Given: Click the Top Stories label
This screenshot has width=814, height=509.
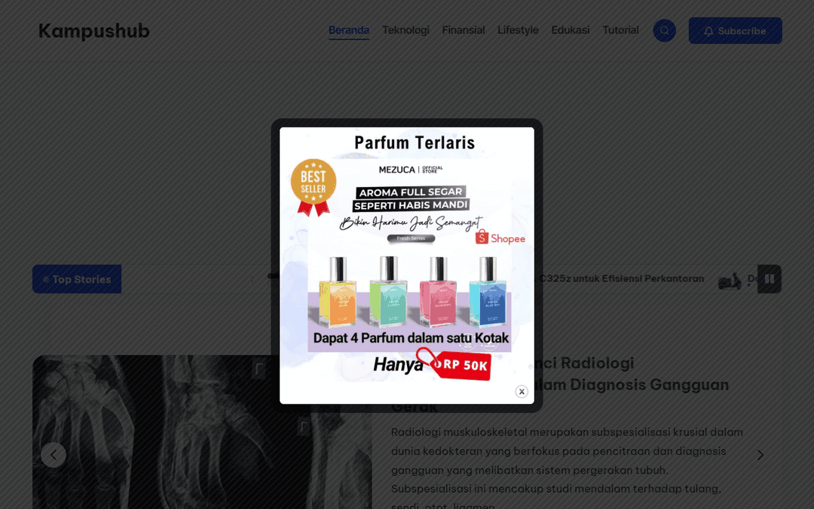Looking at the screenshot, I should click(x=77, y=279).
